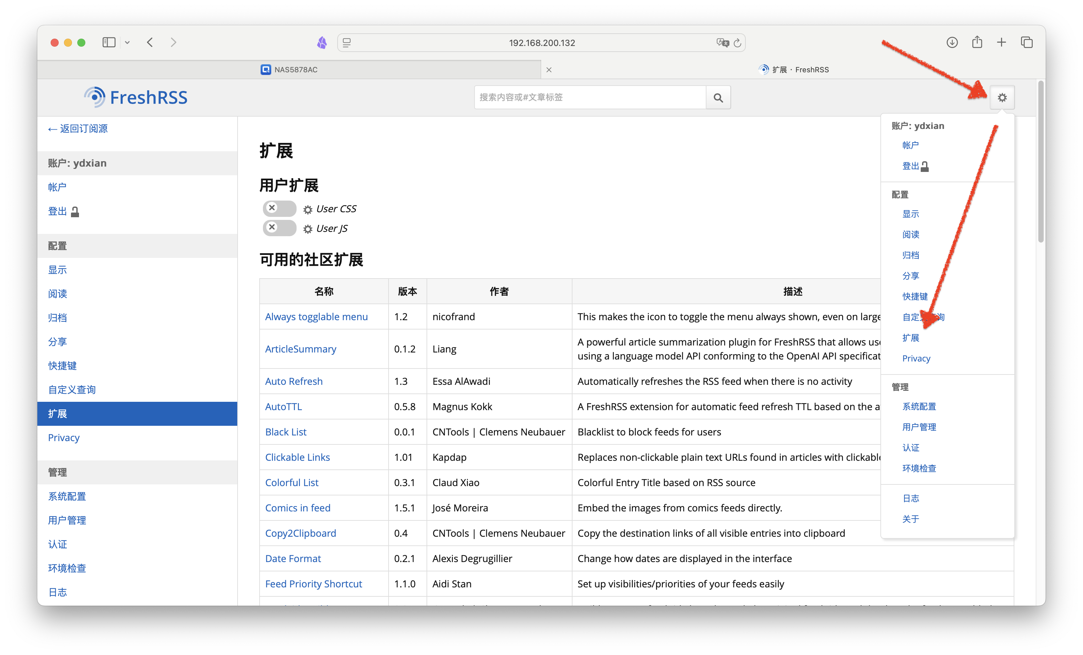Select highlighted 扩展 in left sidebar
Screen dimensions: 1083x655
(137, 413)
